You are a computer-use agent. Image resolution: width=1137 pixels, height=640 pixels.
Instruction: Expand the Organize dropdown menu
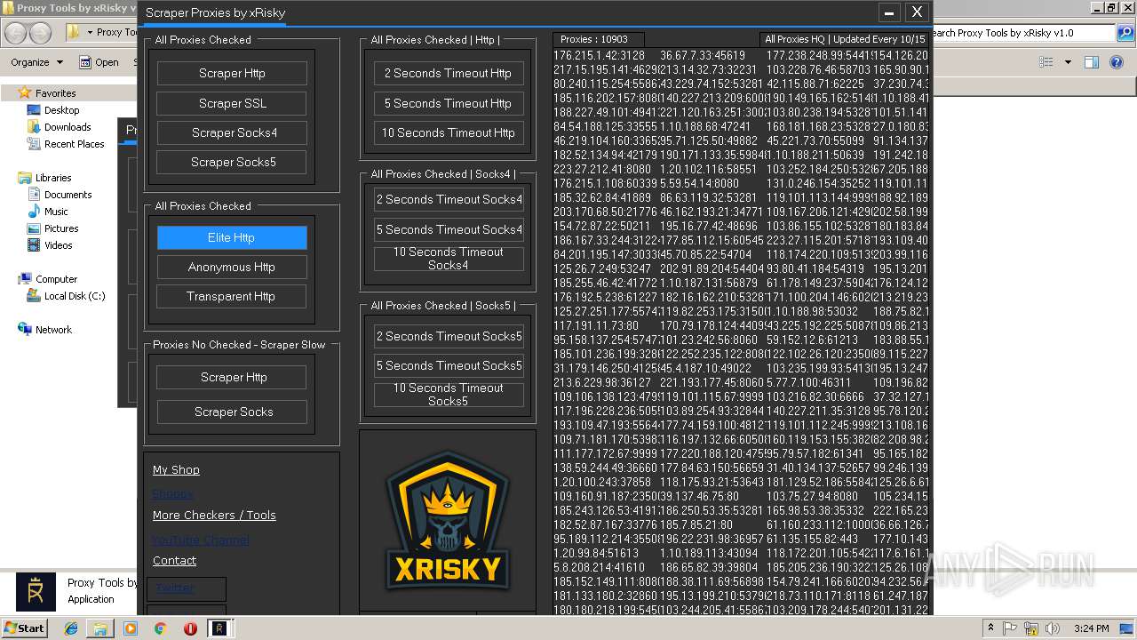pyautogui.click(x=37, y=62)
